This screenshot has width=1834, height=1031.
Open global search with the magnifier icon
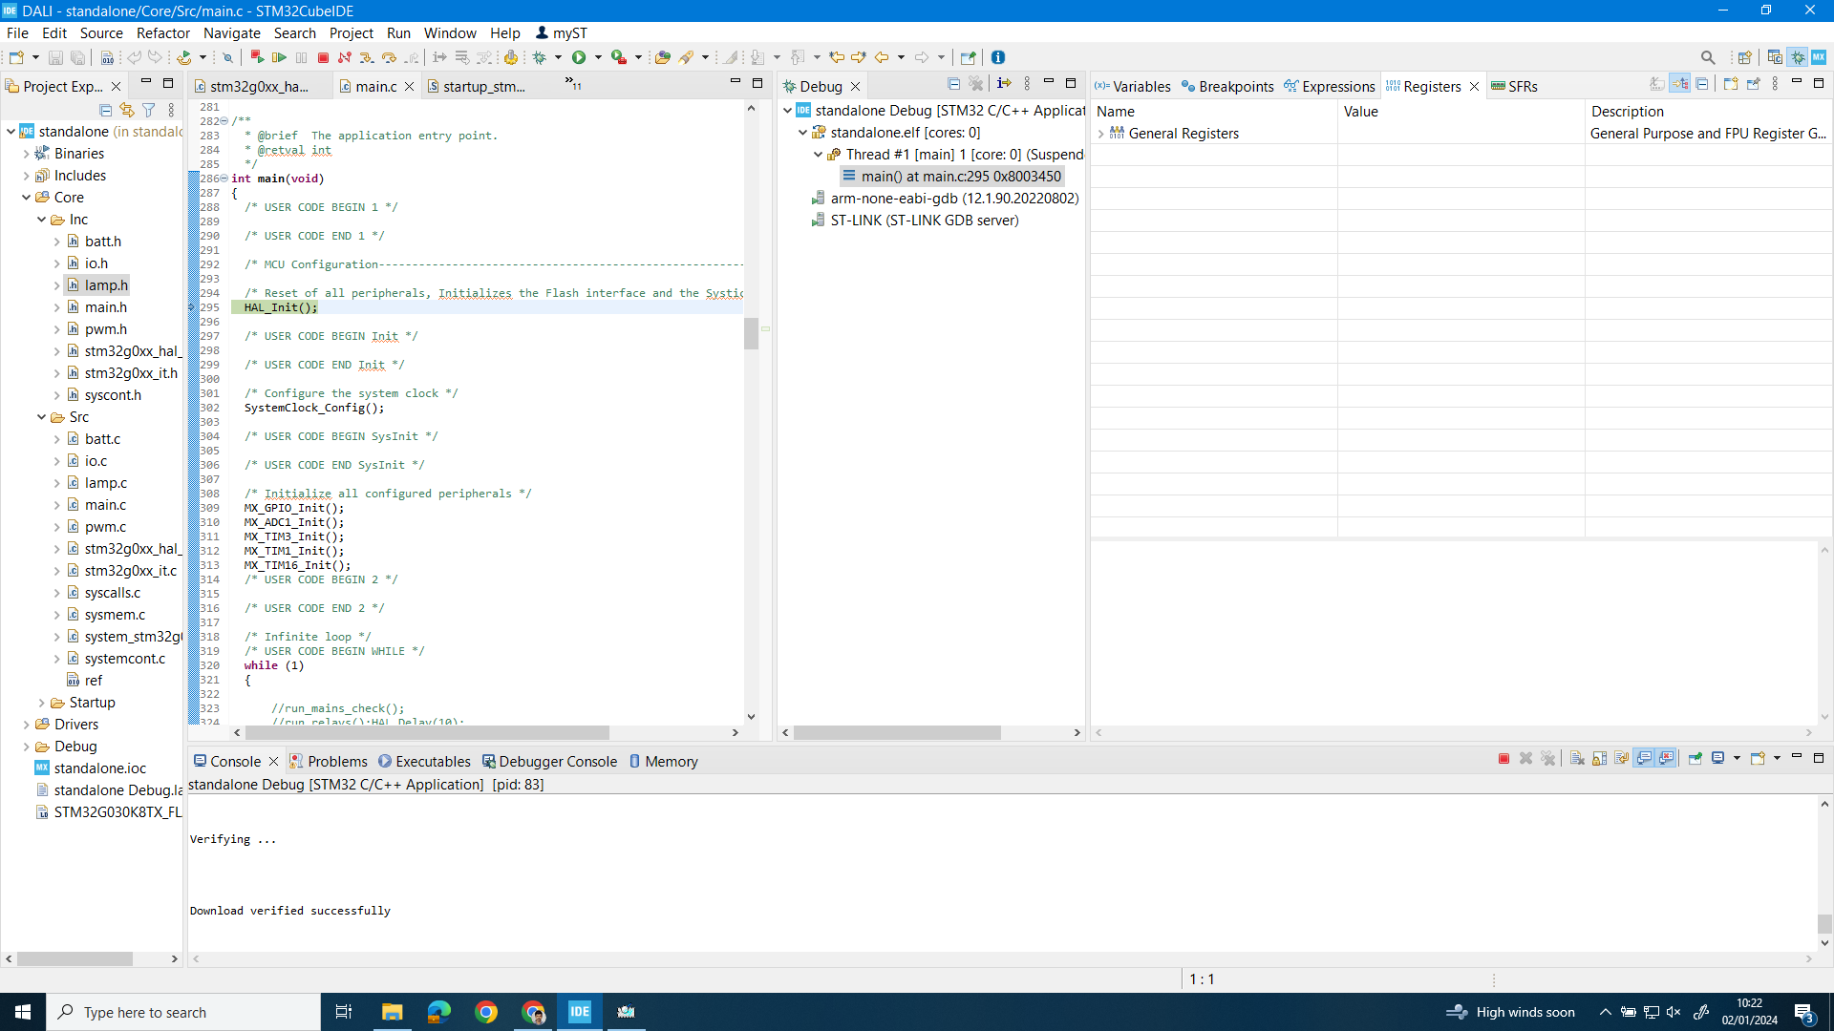click(x=1709, y=57)
